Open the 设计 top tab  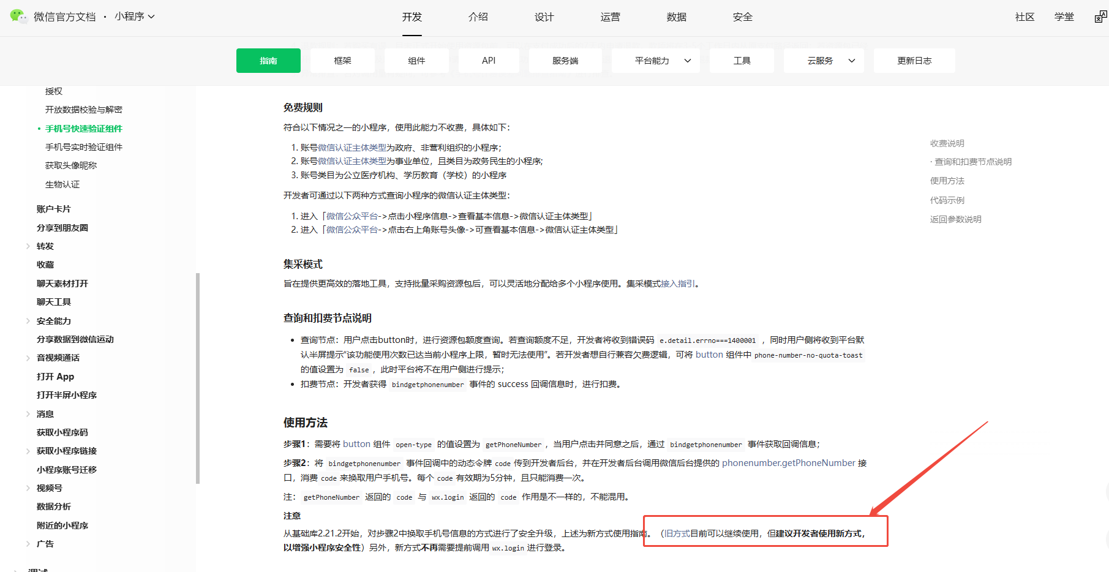pyautogui.click(x=544, y=17)
